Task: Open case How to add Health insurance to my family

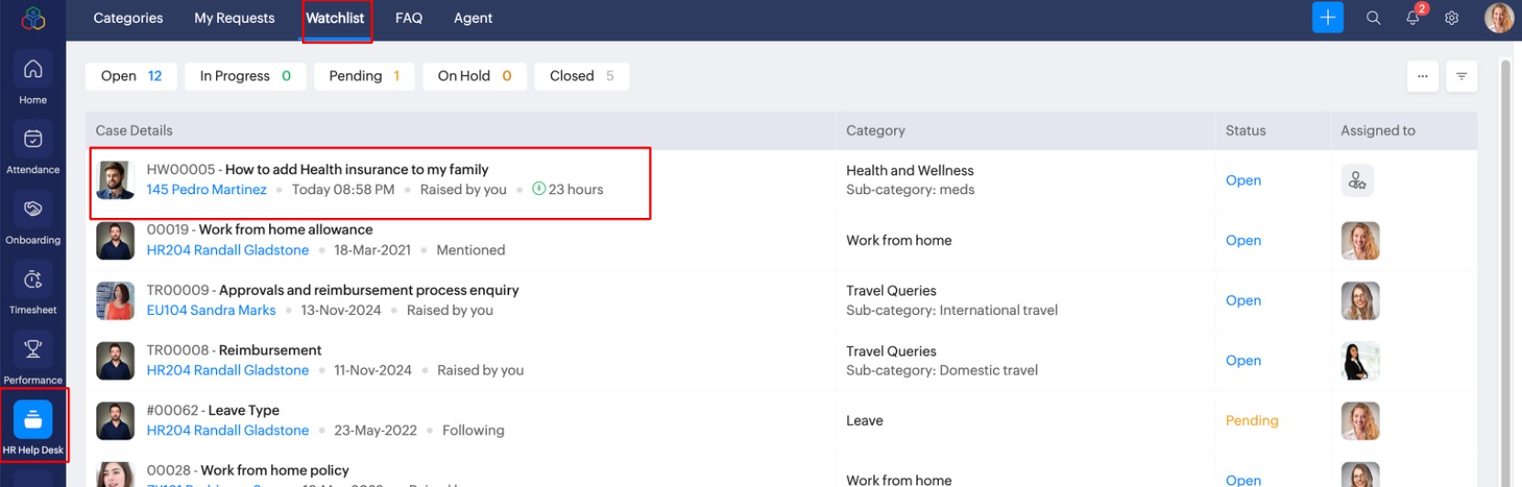Action: (x=357, y=169)
